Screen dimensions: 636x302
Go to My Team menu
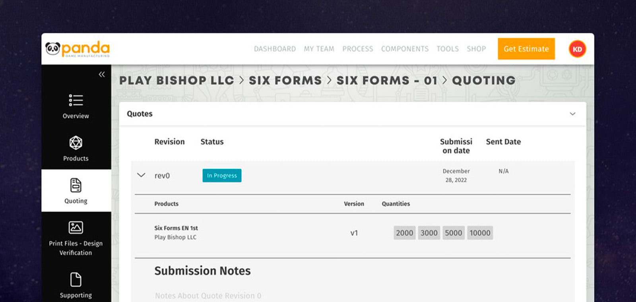(319, 49)
